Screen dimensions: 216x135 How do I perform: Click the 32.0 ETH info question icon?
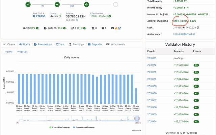click(x=77, y=20)
